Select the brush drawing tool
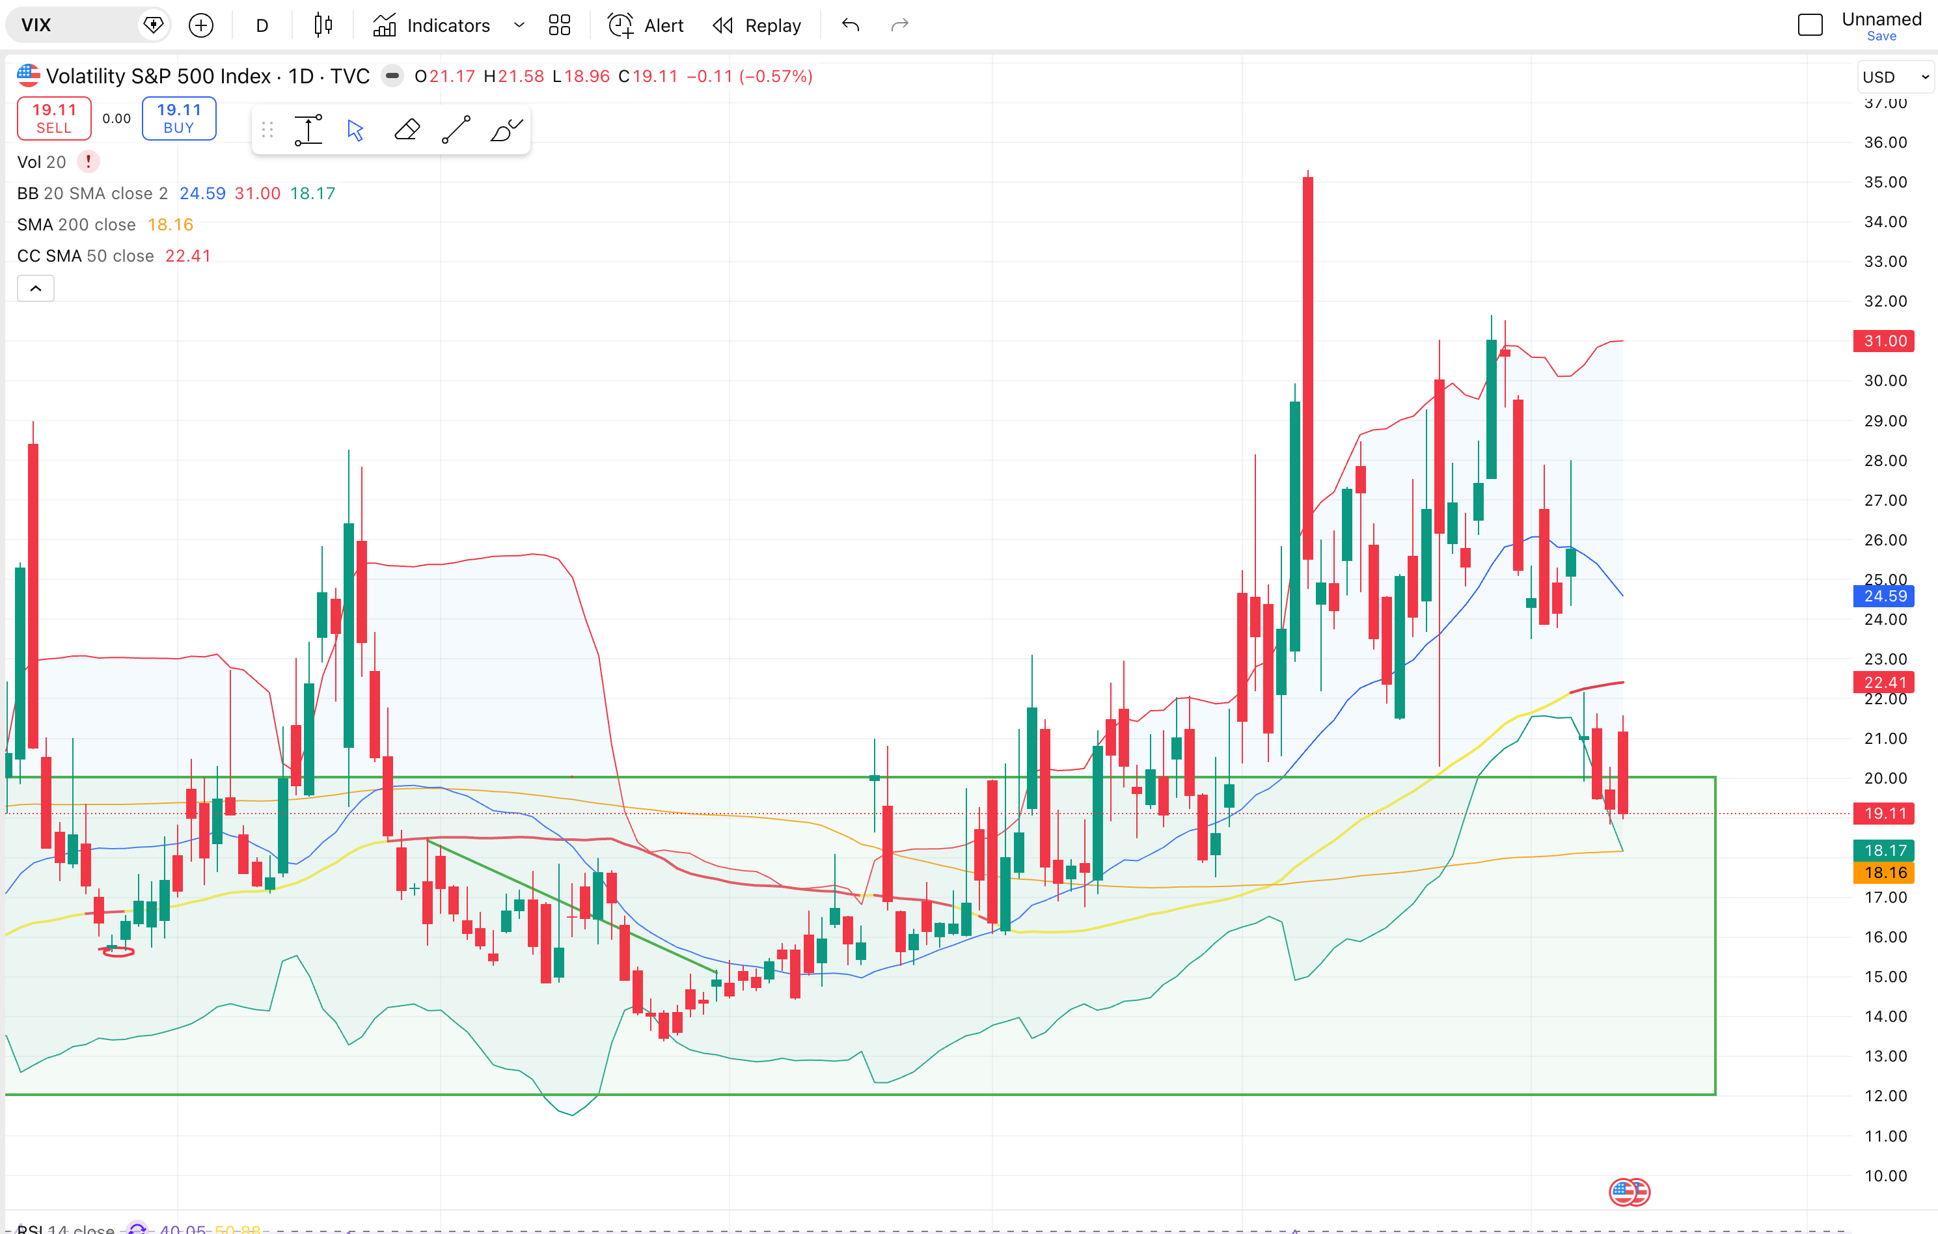1938x1234 pixels. (506, 130)
